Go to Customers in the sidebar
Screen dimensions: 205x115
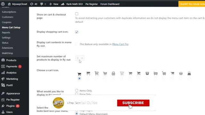tap(7, 17)
